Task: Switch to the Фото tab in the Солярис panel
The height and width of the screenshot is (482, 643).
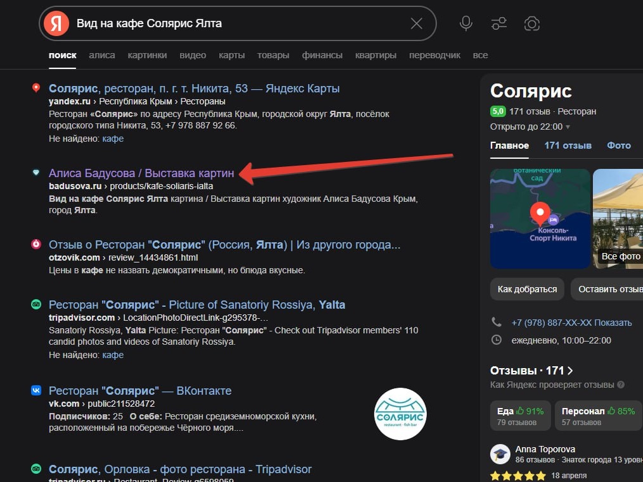Action: click(x=619, y=145)
